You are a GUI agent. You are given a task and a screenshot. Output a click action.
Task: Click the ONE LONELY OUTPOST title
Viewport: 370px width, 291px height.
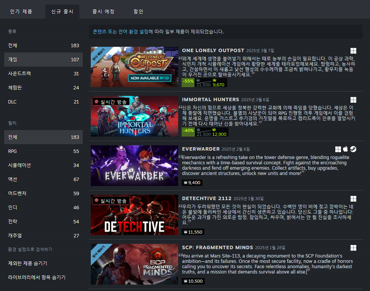point(213,51)
